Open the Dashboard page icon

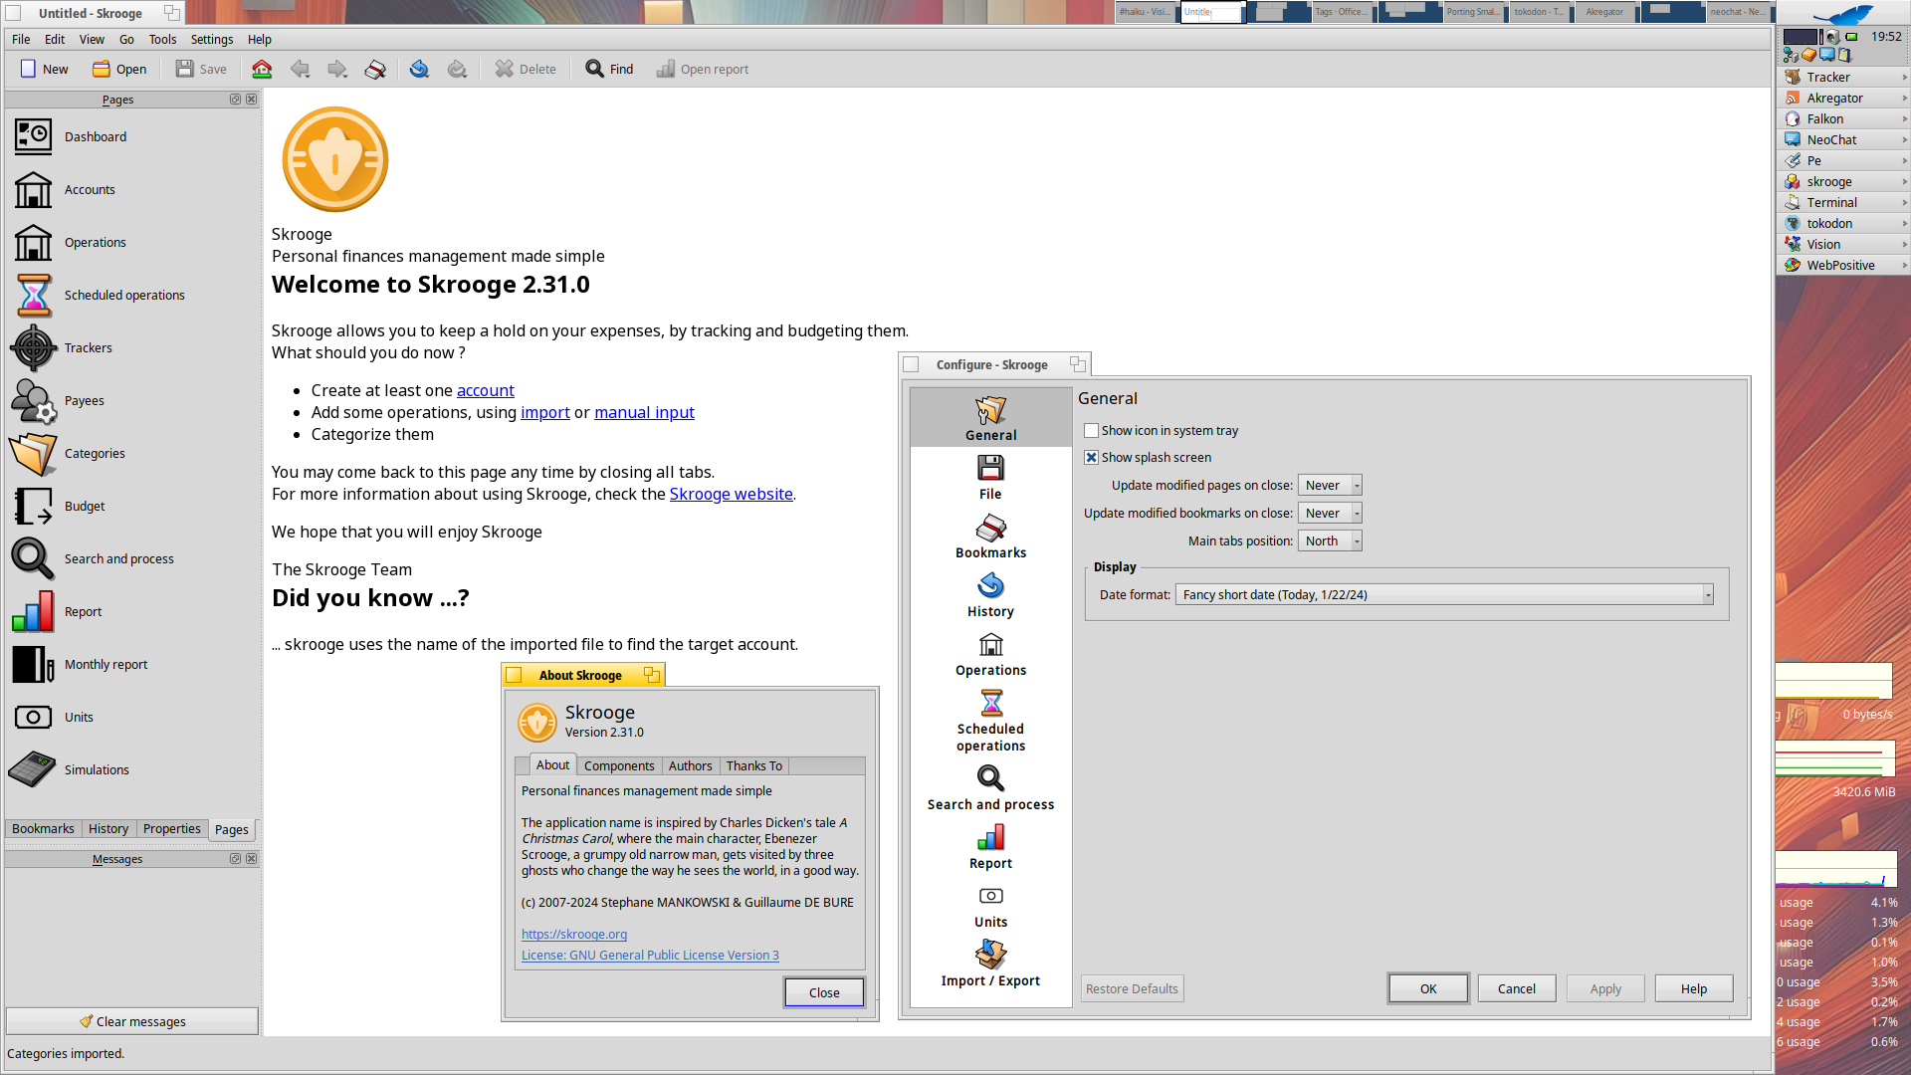[x=33, y=136]
